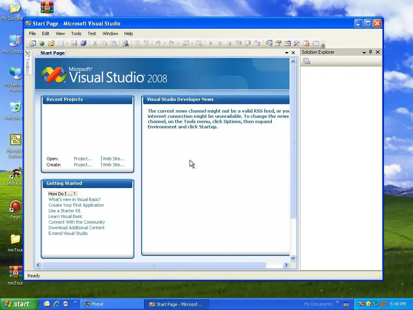Click the Step Out toolbar icon

257,43
